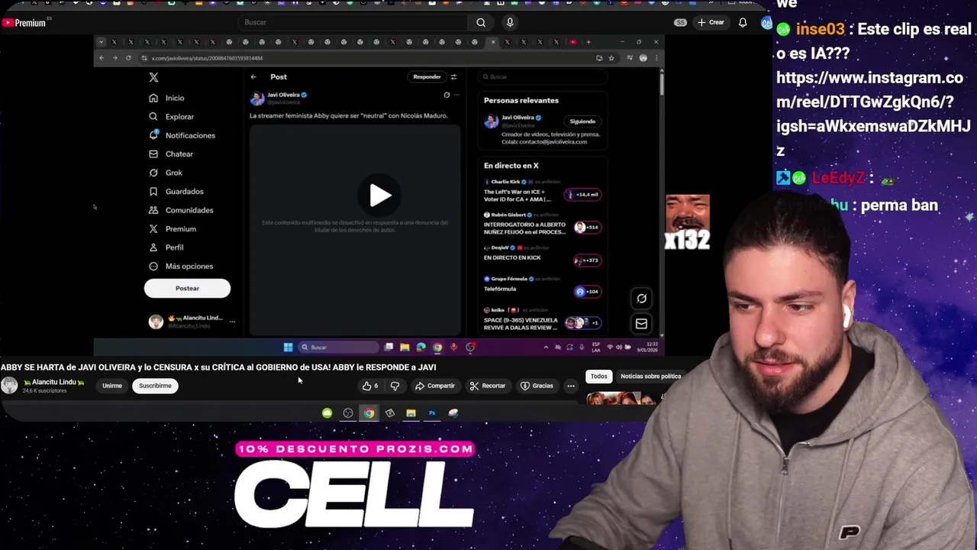
Task: Join Rubén Gisbert live space +514
Action: [x=587, y=228]
